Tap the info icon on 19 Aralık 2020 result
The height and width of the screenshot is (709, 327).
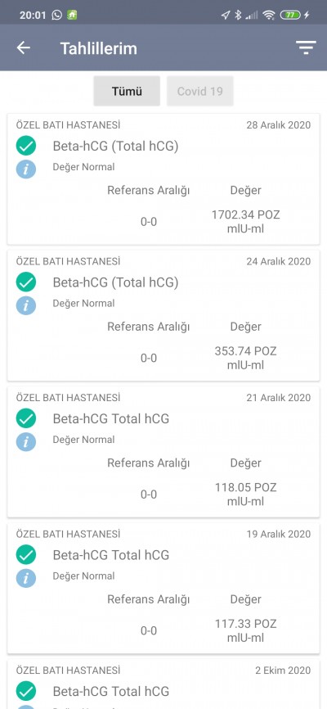point(26,578)
